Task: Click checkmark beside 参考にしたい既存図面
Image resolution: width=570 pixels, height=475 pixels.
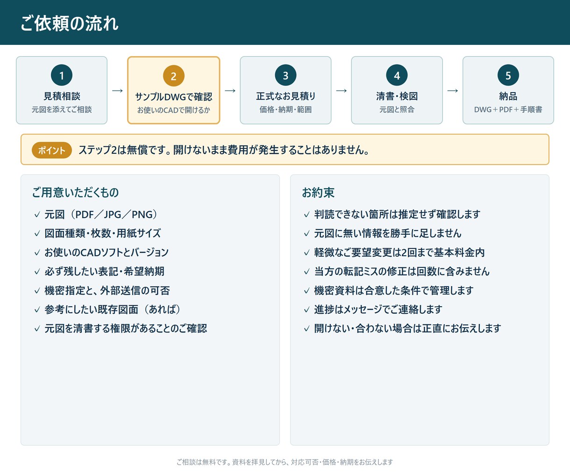Action: coord(37,309)
